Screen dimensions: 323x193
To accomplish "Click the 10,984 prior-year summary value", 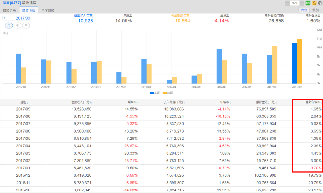I will click(x=183, y=21).
